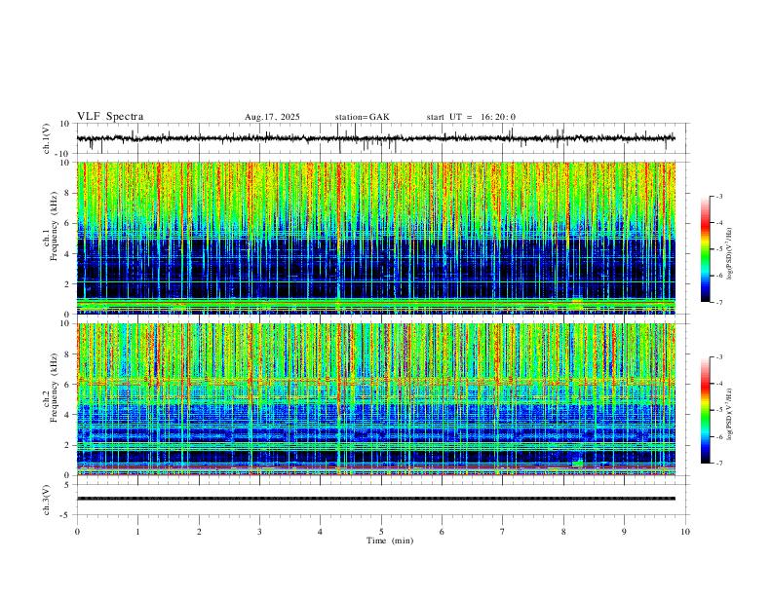
Task: Click the ch.1 colorbar log(PSD) label
Action: [x=730, y=254]
